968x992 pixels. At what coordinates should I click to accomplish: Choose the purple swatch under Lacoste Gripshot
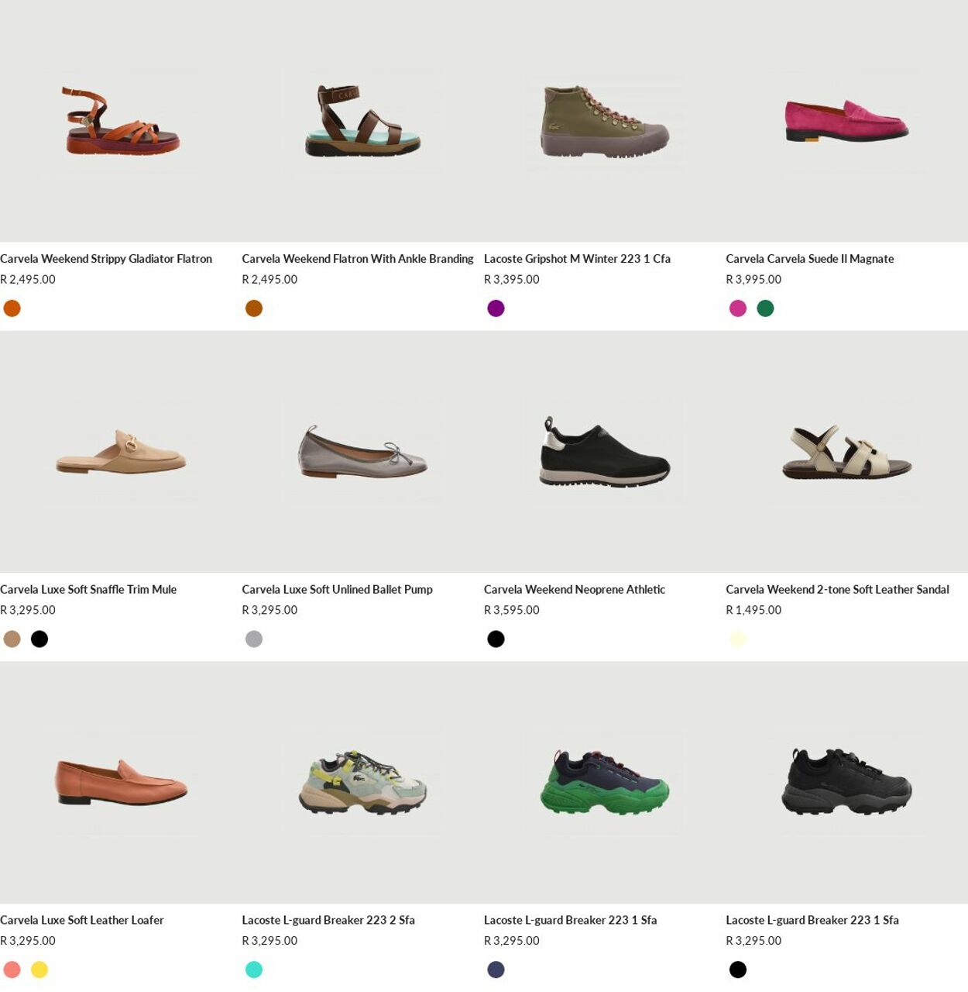(496, 308)
